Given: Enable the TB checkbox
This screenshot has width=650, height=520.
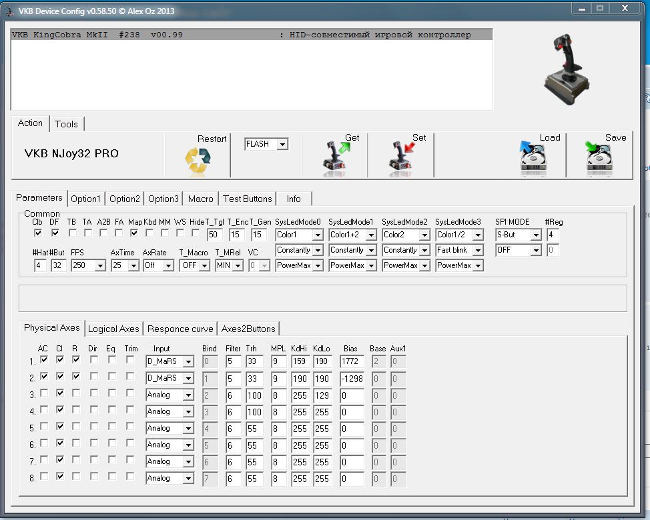Looking at the screenshot, I should [73, 233].
